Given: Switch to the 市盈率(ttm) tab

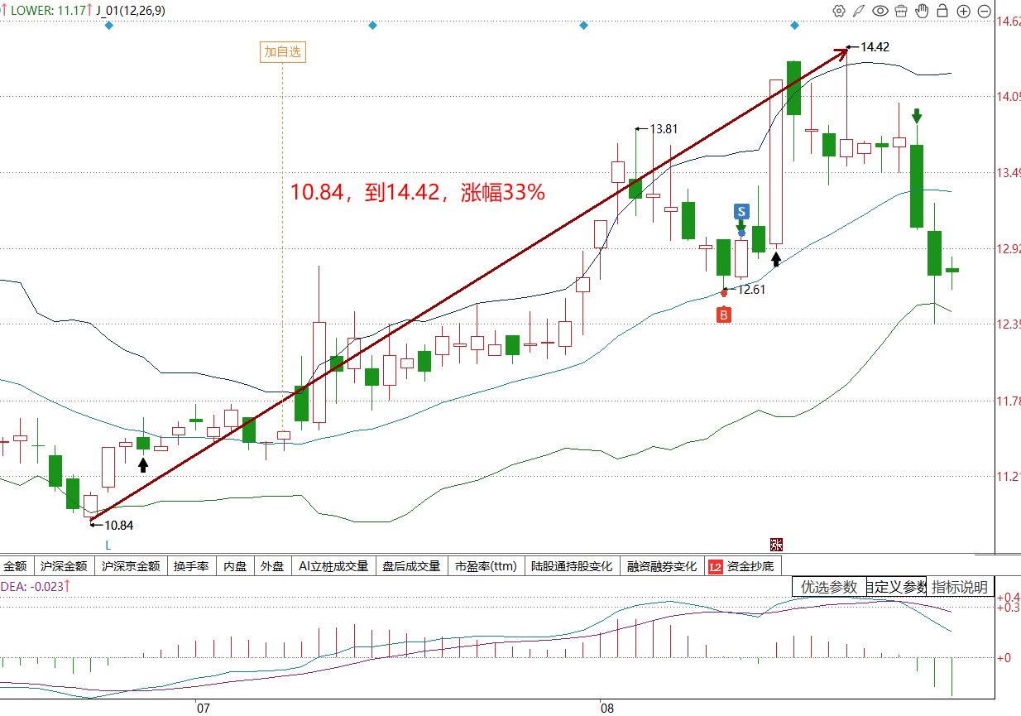Looking at the screenshot, I should [x=486, y=566].
